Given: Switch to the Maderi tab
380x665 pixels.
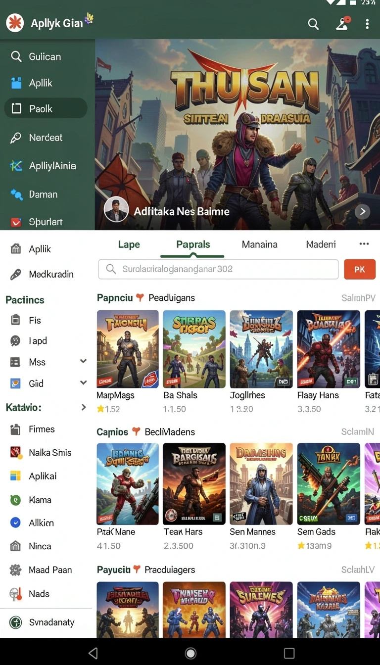Looking at the screenshot, I should [x=321, y=244].
